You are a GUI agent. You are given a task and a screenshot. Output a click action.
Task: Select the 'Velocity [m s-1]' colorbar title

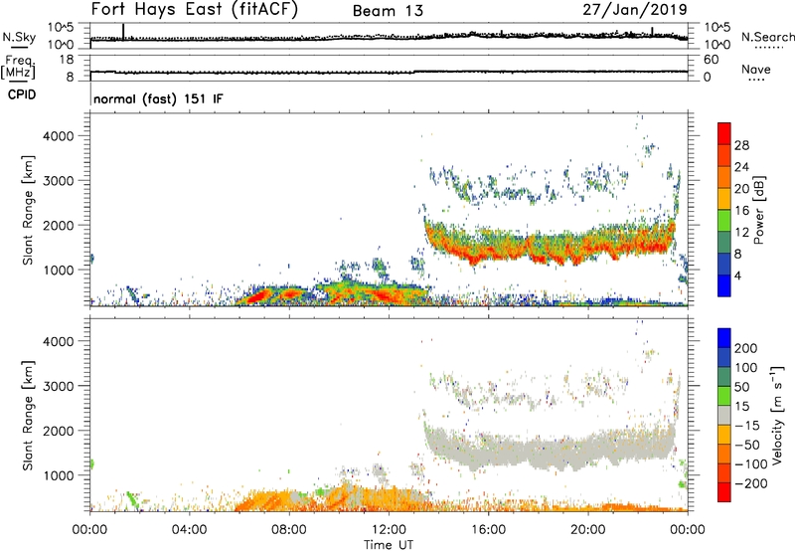tap(777, 415)
